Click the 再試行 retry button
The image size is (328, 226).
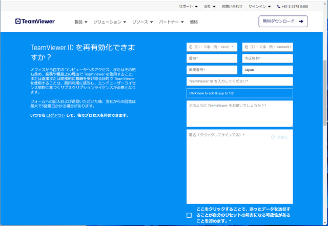tap(279, 137)
